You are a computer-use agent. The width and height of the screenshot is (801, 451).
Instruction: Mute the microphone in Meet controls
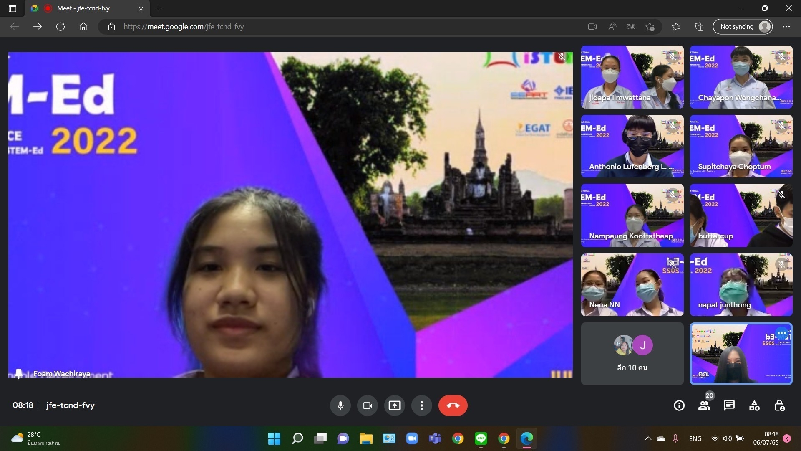340,405
